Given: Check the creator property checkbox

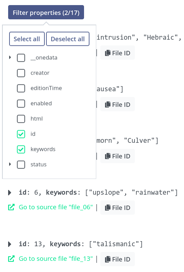Looking at the screenshot, I should click(21, 73).
